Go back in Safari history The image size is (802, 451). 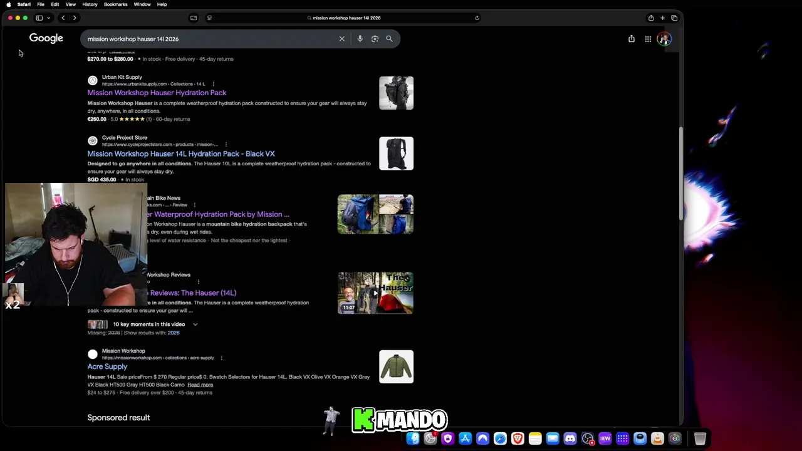(x=63, y=18)
